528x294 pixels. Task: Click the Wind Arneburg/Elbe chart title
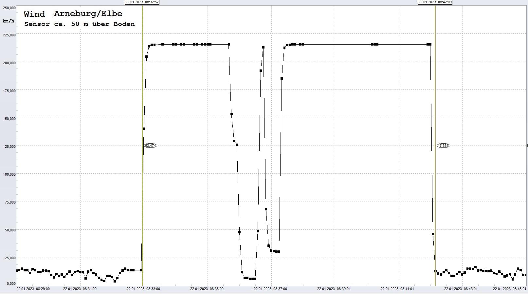(73, 14)
